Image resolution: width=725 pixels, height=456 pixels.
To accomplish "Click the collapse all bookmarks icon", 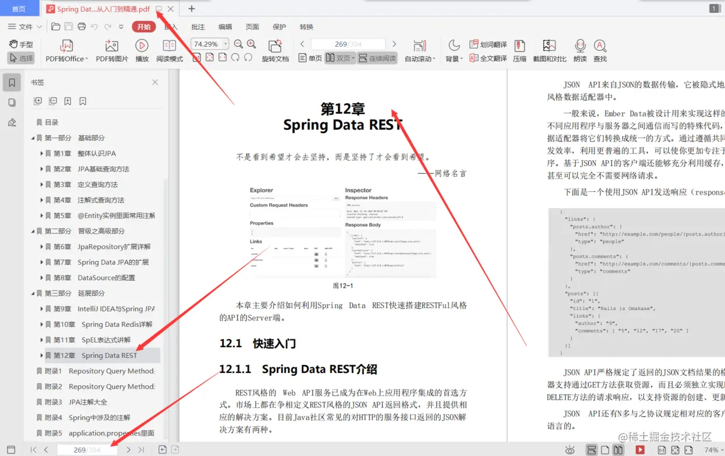I will pyautogui.click(x=53, y=101).
